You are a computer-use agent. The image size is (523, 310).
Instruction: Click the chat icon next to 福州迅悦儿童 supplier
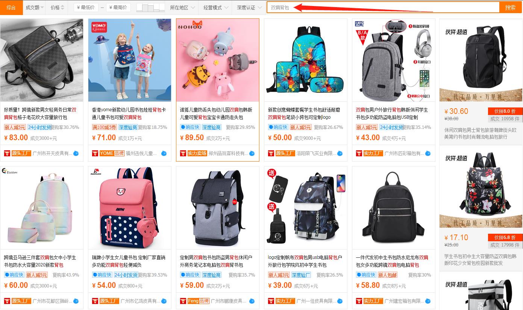click(x=164, y=153)
